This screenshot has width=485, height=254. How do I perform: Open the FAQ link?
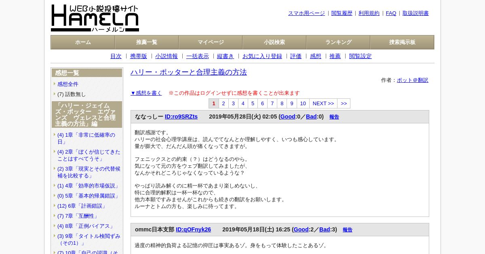pyautogui.click(x=391, y=13)
